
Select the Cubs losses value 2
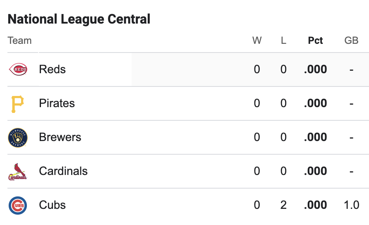283,205
